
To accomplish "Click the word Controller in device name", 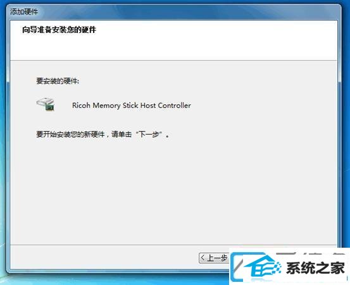I will click(174, 105).
